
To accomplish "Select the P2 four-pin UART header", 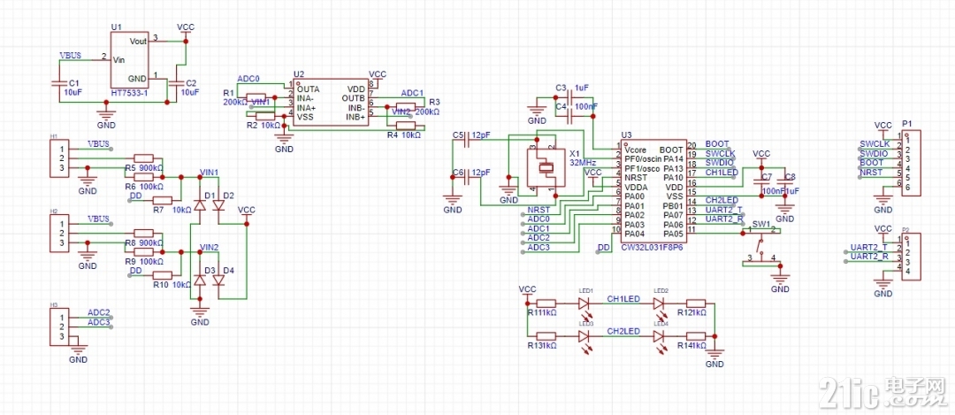I will tap(911, 257).
